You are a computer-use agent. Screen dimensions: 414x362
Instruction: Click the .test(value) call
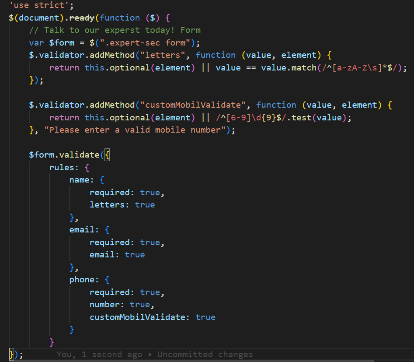317,117
